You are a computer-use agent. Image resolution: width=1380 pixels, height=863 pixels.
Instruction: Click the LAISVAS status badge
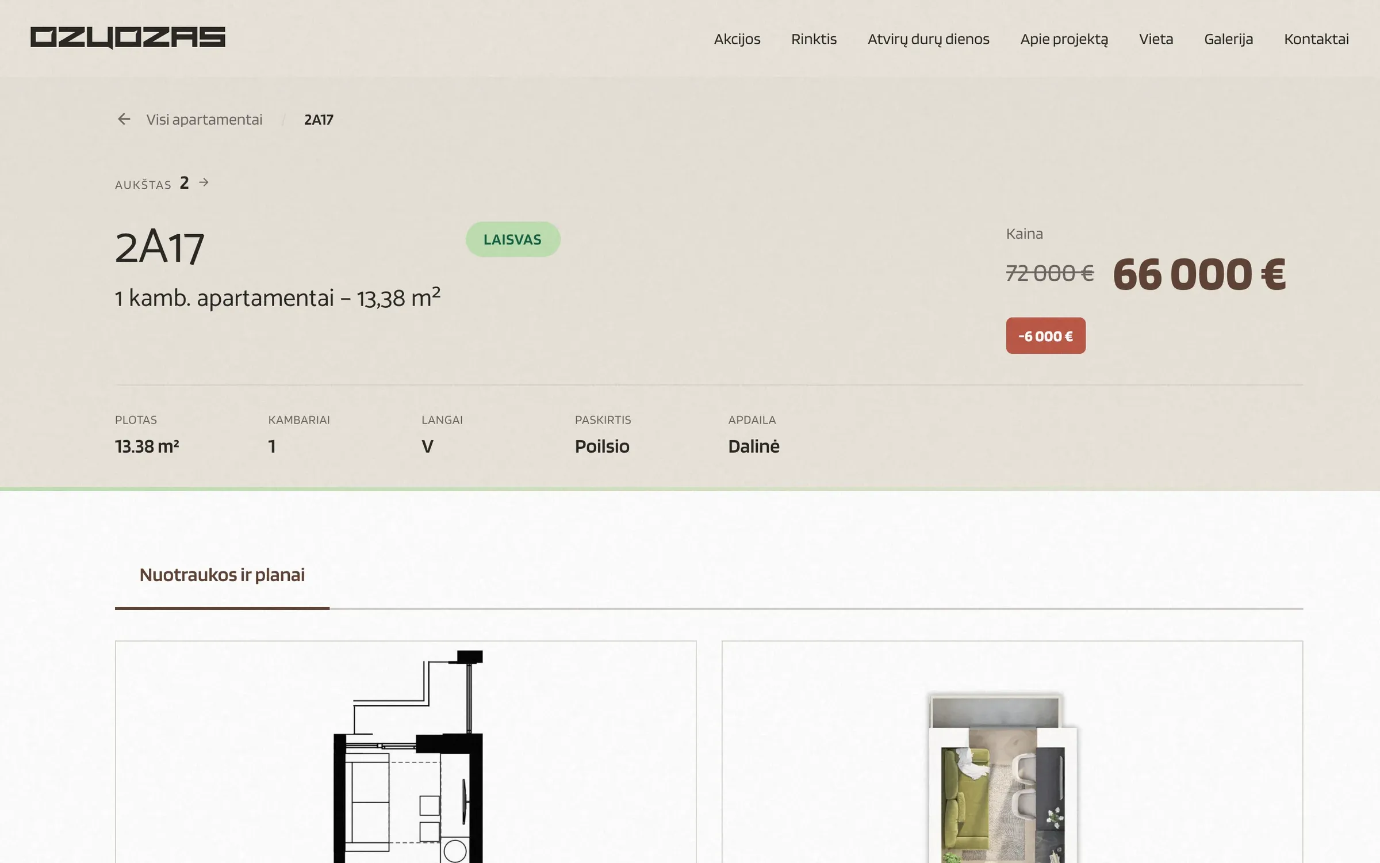(512, 239)
